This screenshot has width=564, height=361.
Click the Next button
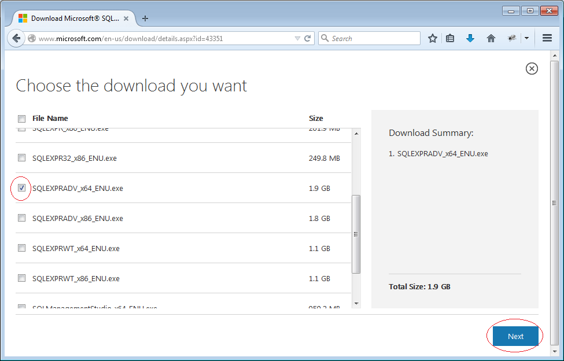tap(515, 336)
